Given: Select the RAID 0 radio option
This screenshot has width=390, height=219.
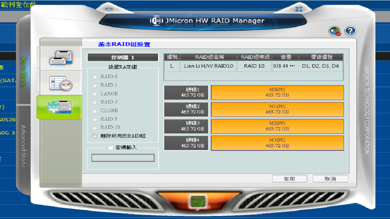Looking at the screenshot, I should 94,77.
